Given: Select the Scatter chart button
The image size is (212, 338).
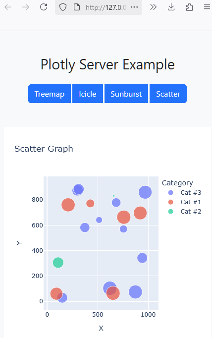Looking at the screenshot, I should pos(168,94).
